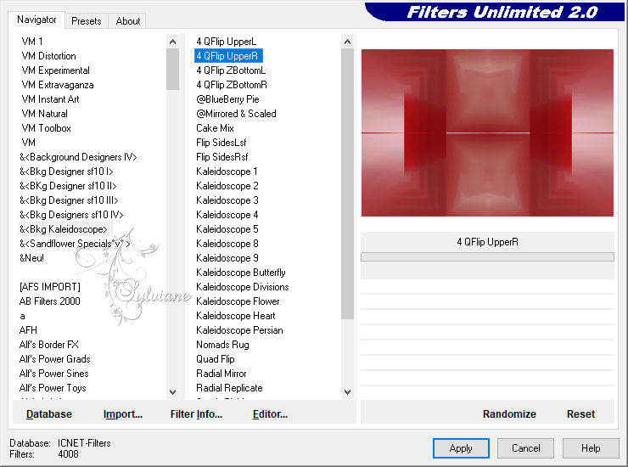
Task: Select the [AFS IMPORT] category
Action: 49,287
